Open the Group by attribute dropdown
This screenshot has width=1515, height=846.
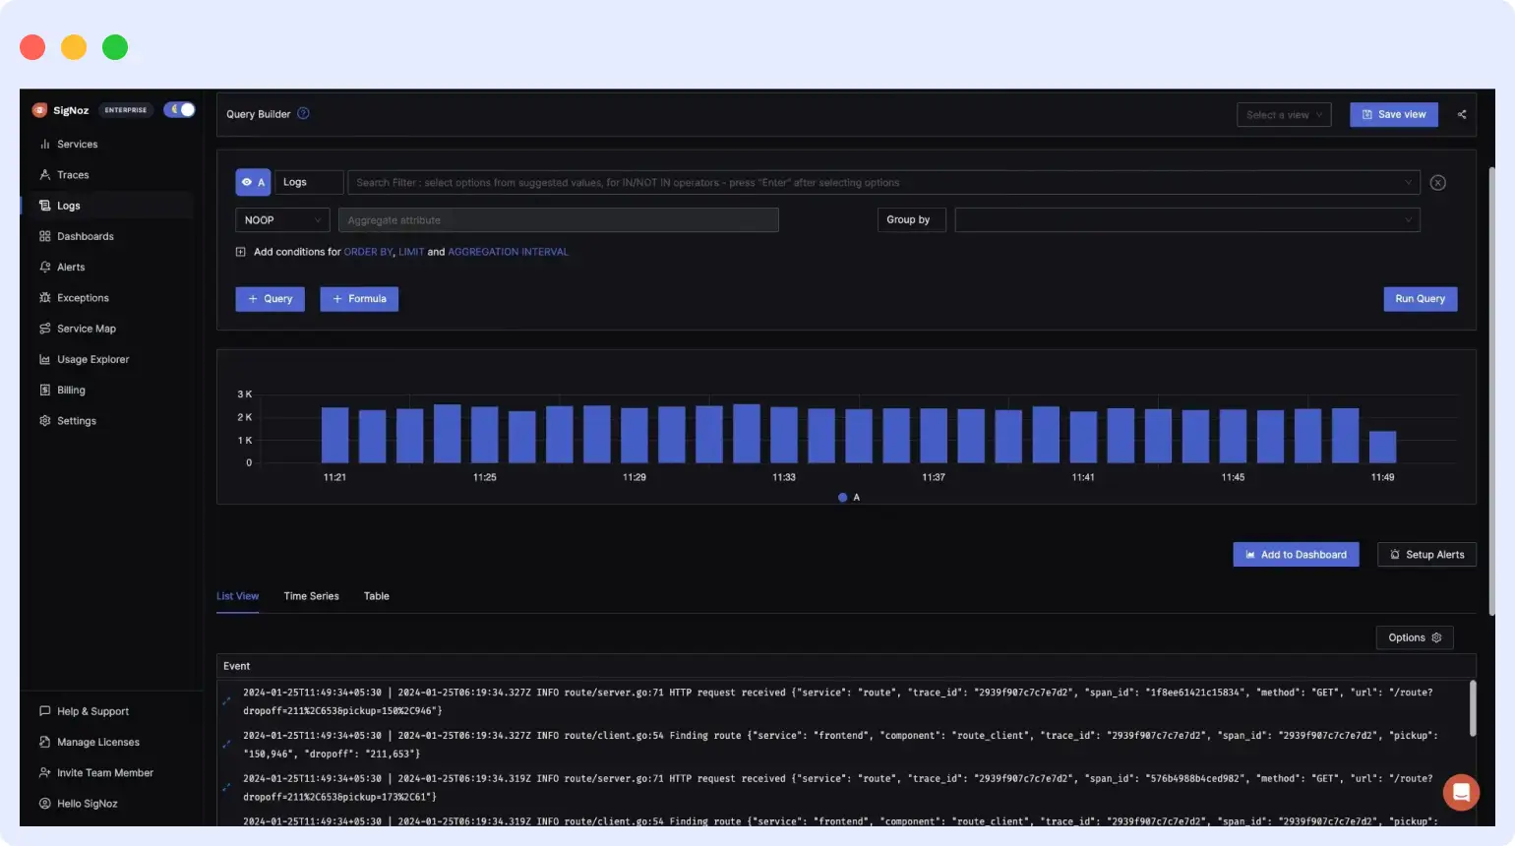[x=1187, y=220]
